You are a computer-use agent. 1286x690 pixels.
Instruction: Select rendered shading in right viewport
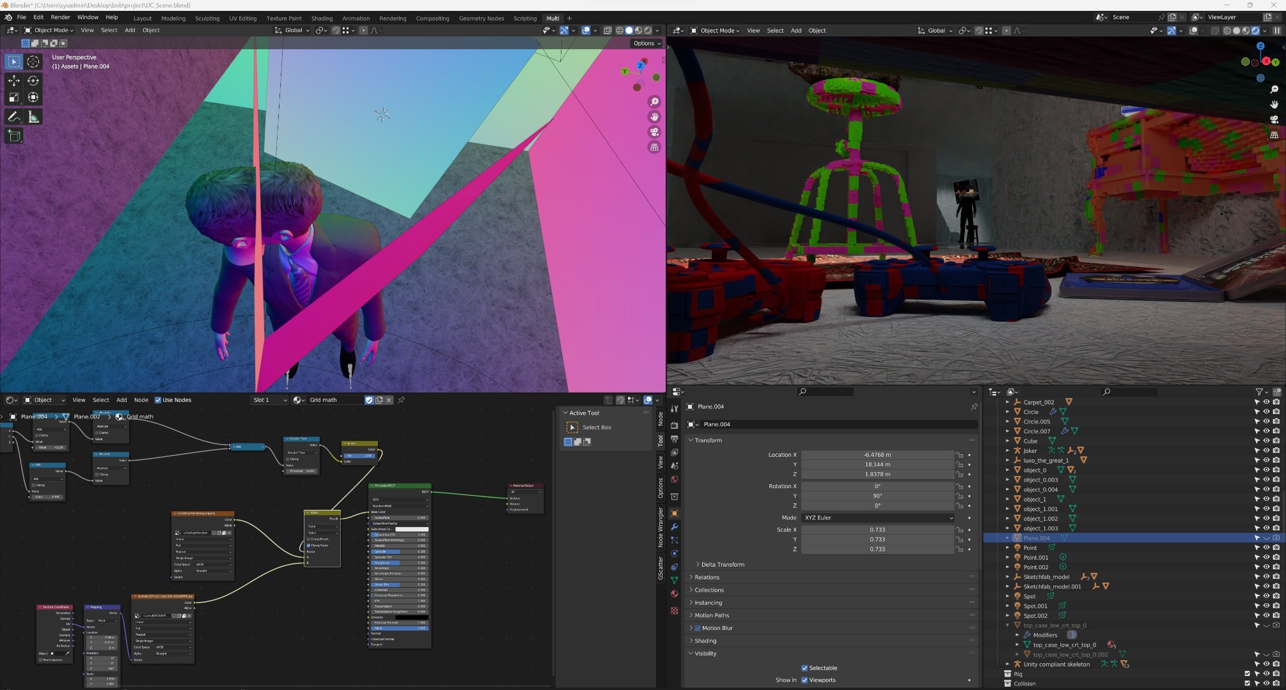point(1255,31)
